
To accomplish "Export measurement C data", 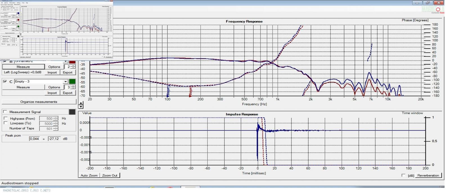I will [67, 93].
